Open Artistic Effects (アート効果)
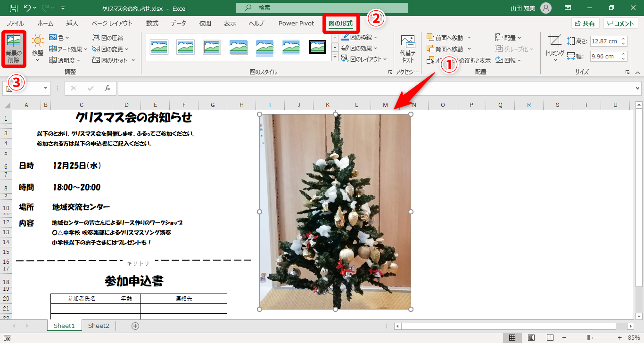644x343 pixels. click(68, 49)
